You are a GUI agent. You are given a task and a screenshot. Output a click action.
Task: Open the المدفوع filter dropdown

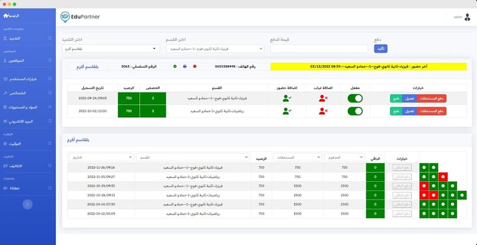(344, 157)
